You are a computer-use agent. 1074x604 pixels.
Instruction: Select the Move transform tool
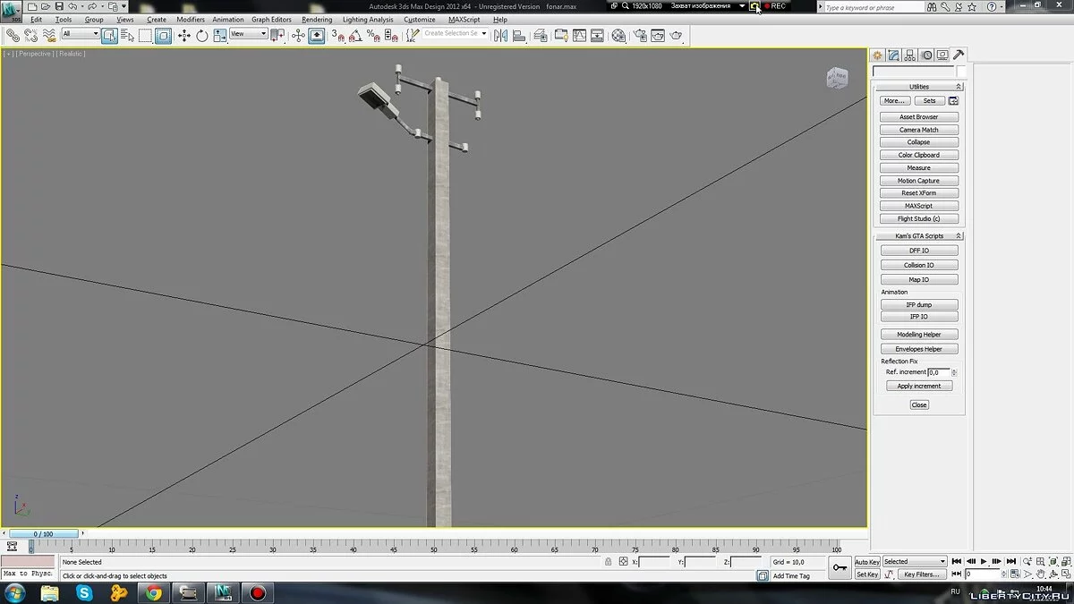[x=184, y=36]
